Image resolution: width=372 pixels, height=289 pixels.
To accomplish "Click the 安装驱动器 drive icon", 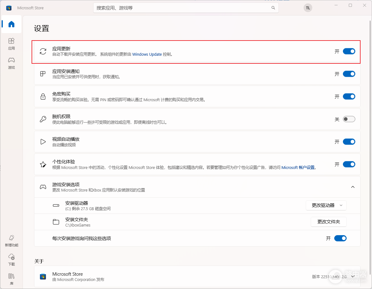I will (56, 205).
